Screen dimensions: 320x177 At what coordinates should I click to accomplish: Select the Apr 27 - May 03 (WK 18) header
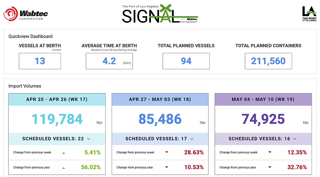click(160, 99)
